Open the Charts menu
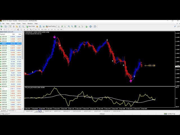180x135 pixels. pos(18,24)
